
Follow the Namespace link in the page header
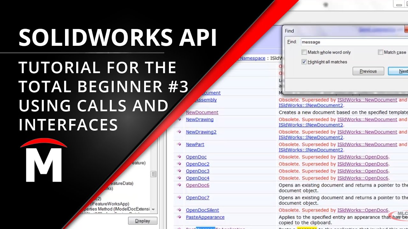tap(252, 58)
